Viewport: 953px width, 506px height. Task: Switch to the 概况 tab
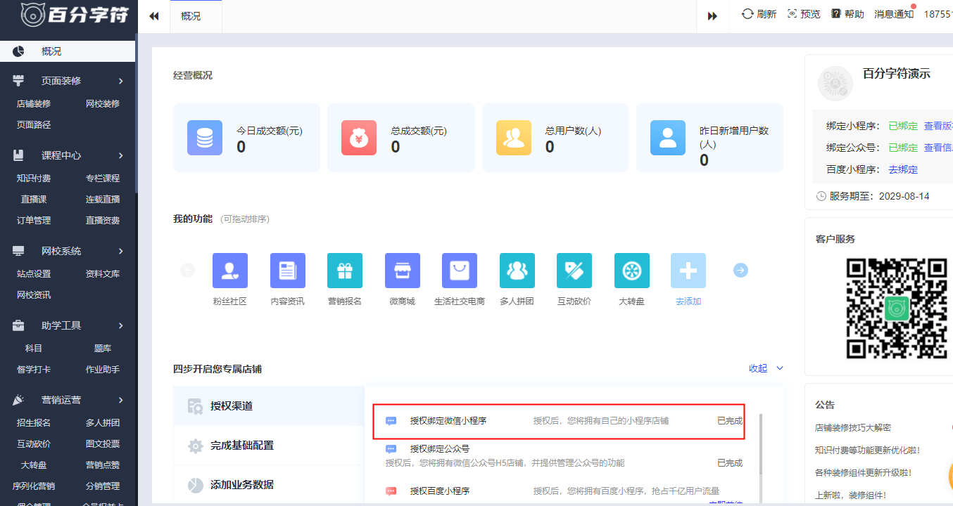point(196,16)
